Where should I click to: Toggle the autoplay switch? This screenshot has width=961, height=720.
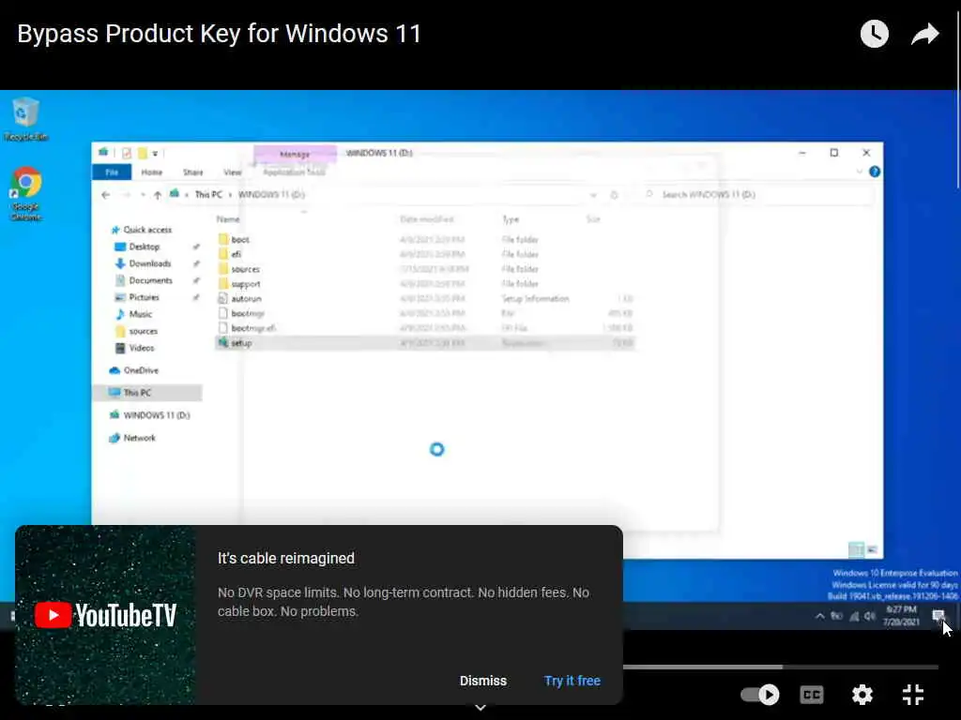click(x=759, y=695)
